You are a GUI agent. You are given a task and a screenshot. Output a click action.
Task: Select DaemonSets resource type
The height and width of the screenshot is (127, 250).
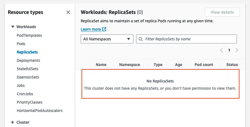[28, 77]
